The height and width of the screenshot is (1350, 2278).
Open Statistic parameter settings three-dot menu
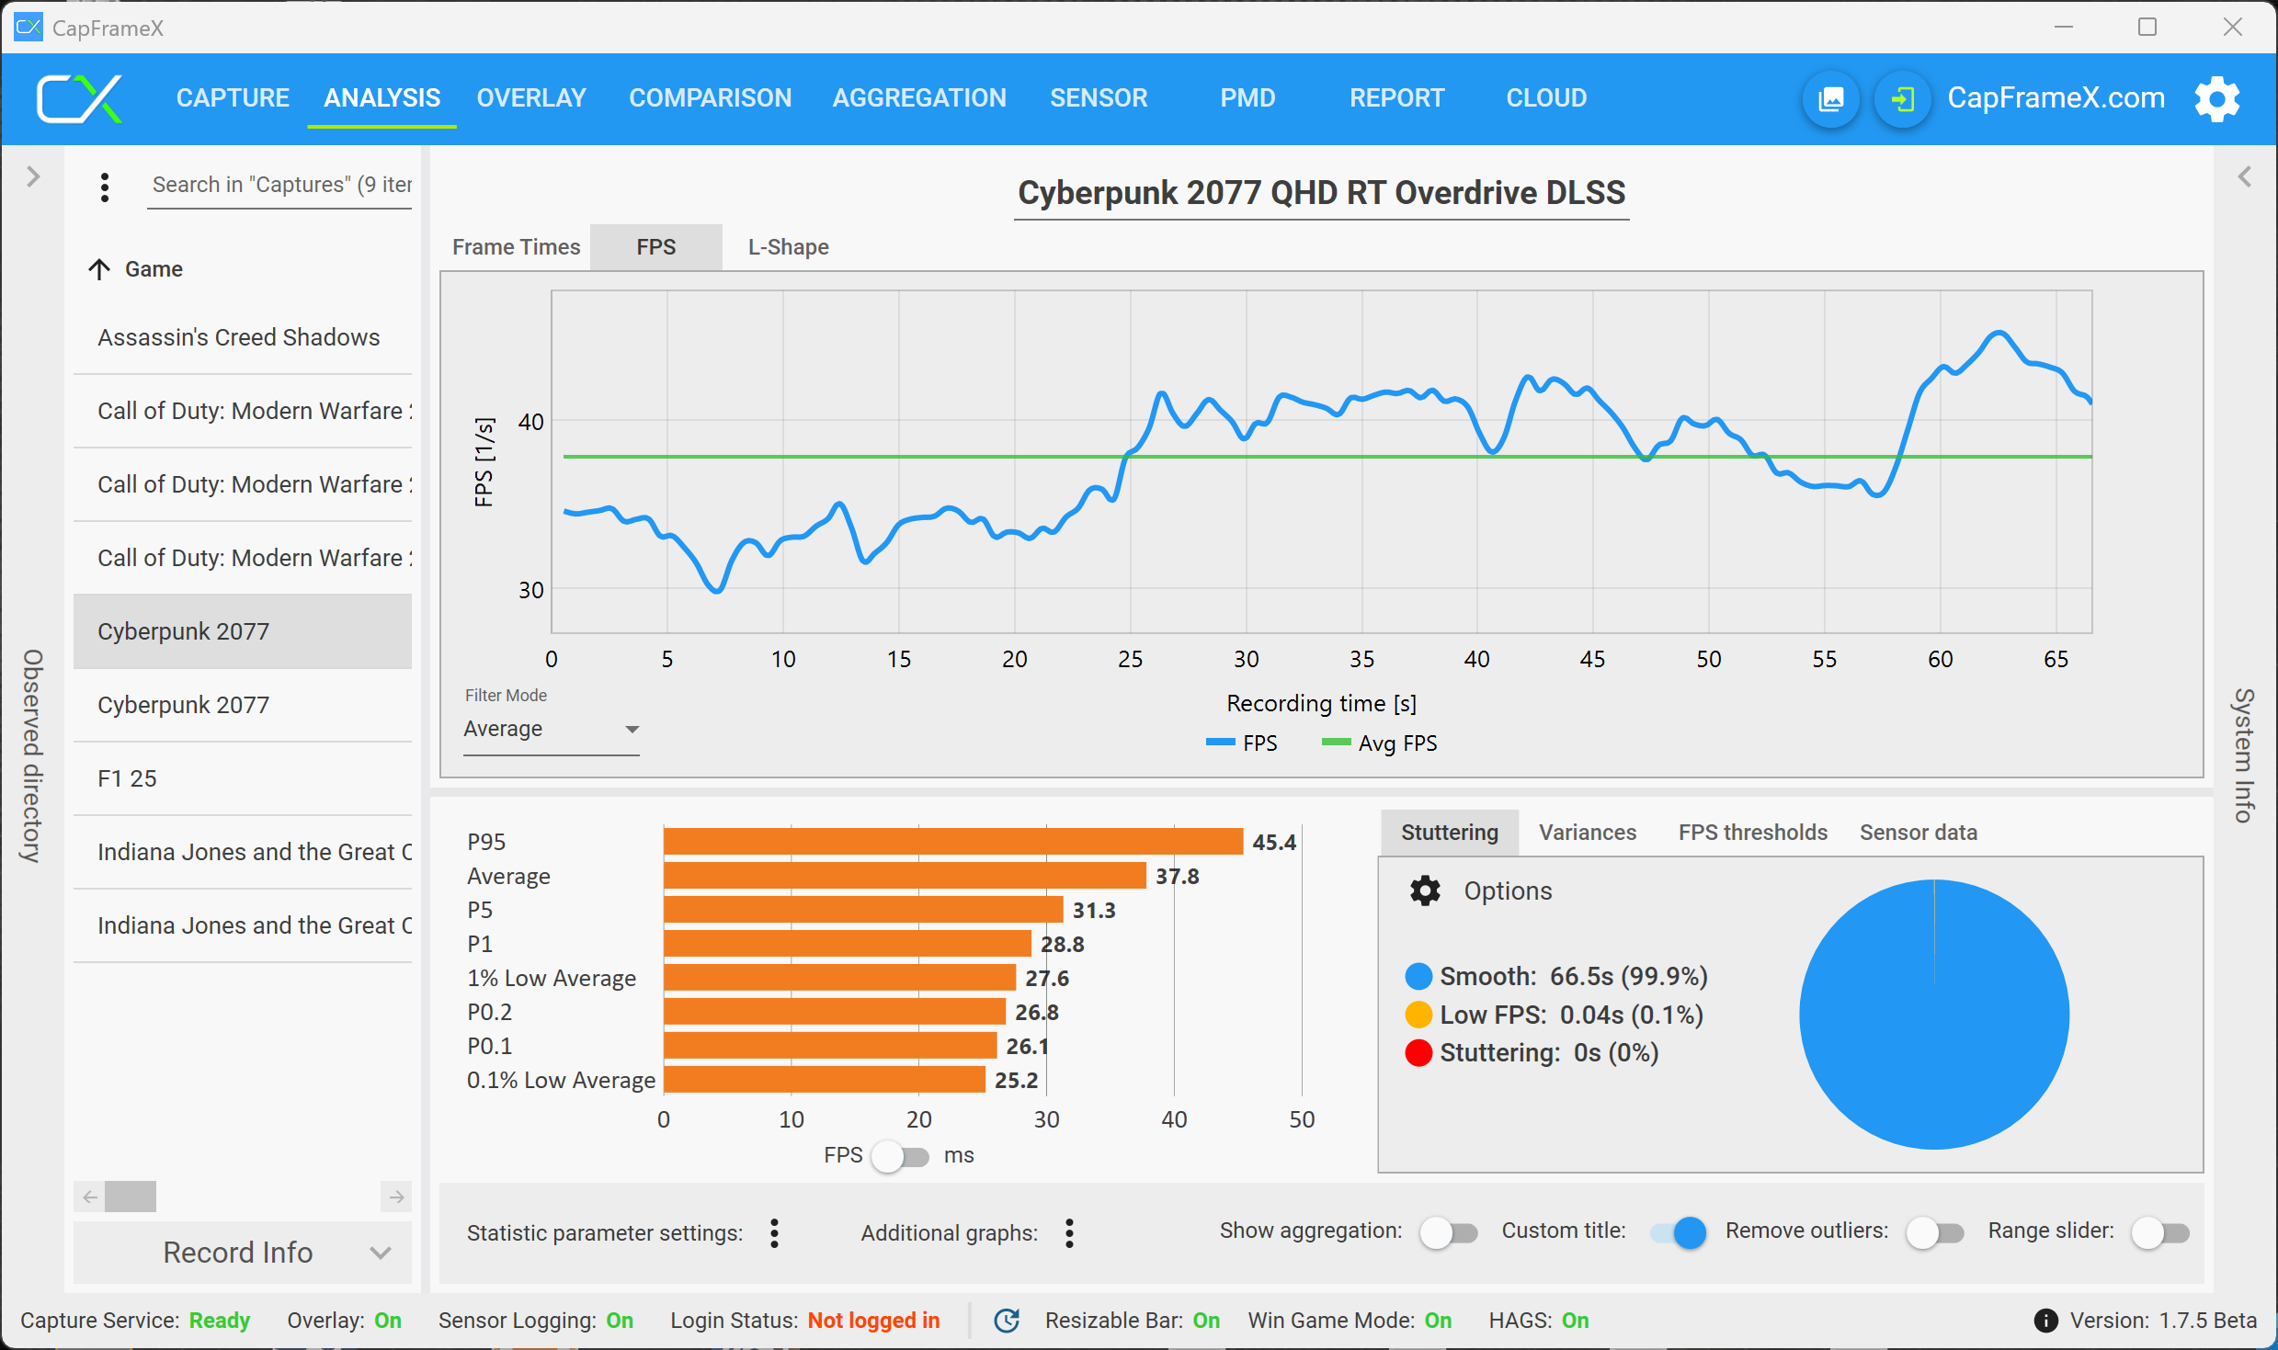coord(774,1232)
